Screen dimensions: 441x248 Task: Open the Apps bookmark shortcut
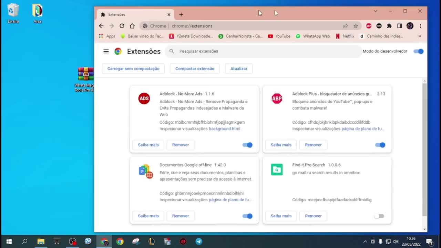(107, 36)
